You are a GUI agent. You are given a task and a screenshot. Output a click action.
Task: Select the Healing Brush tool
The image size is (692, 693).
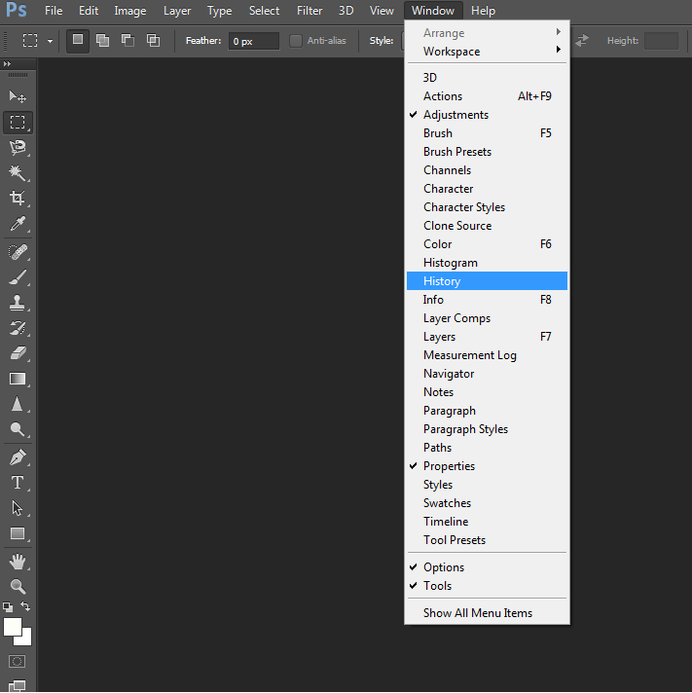click(18, 252)
